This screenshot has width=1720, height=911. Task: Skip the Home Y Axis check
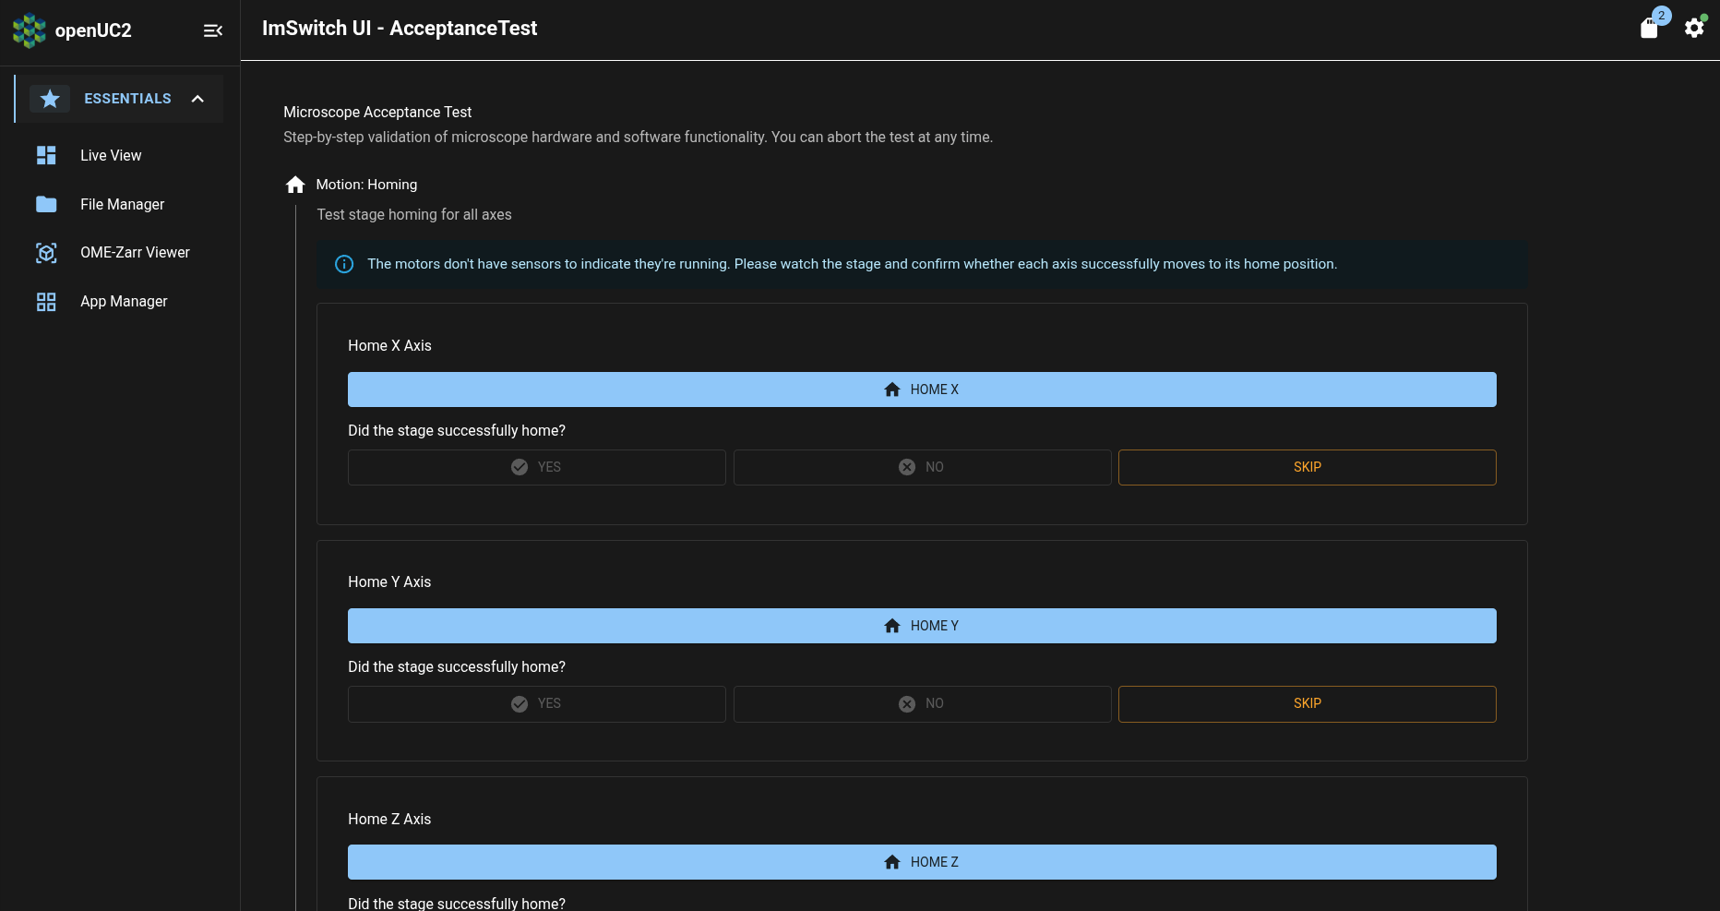(1307, 703)
